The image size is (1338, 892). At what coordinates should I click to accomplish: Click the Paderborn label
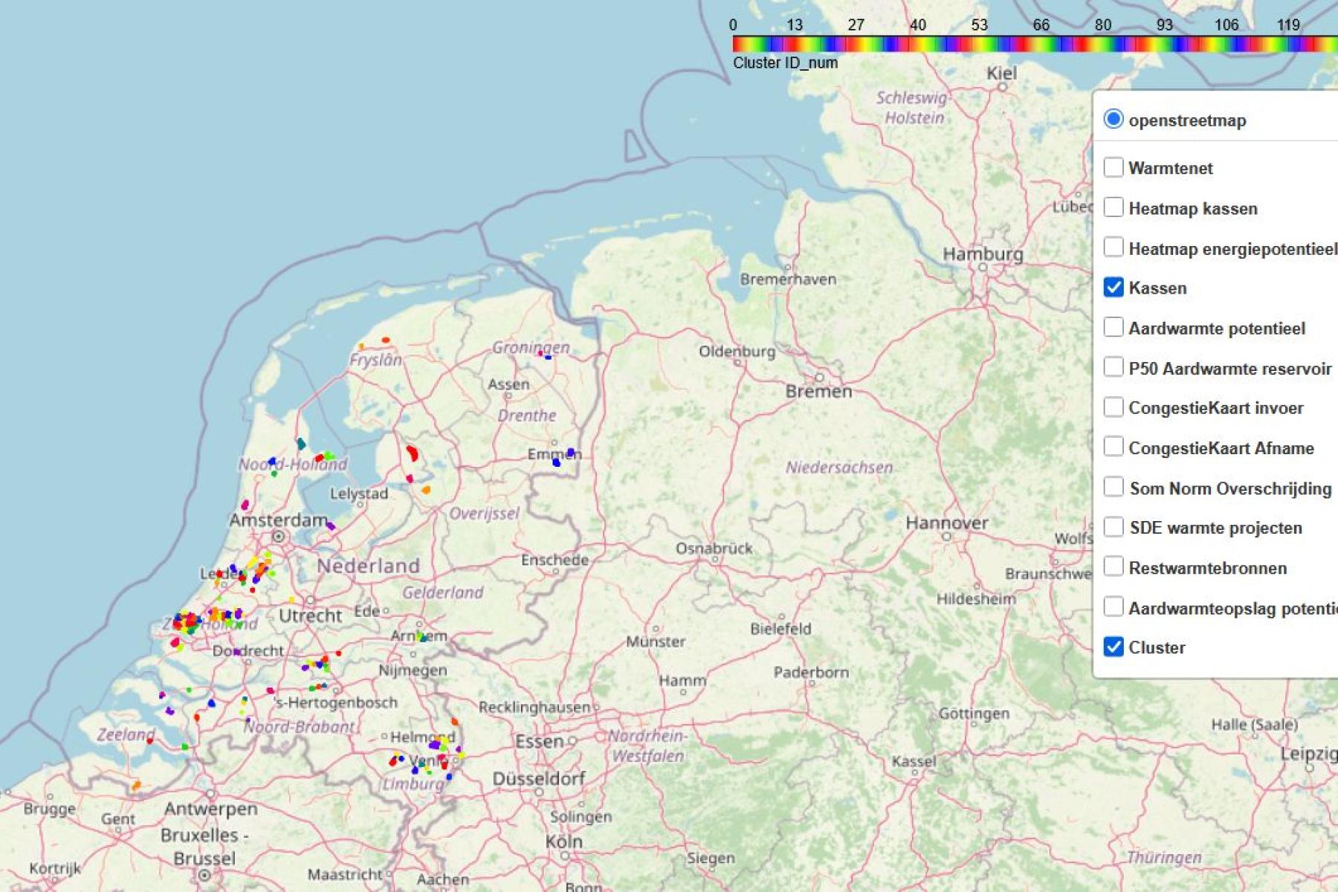811,672
